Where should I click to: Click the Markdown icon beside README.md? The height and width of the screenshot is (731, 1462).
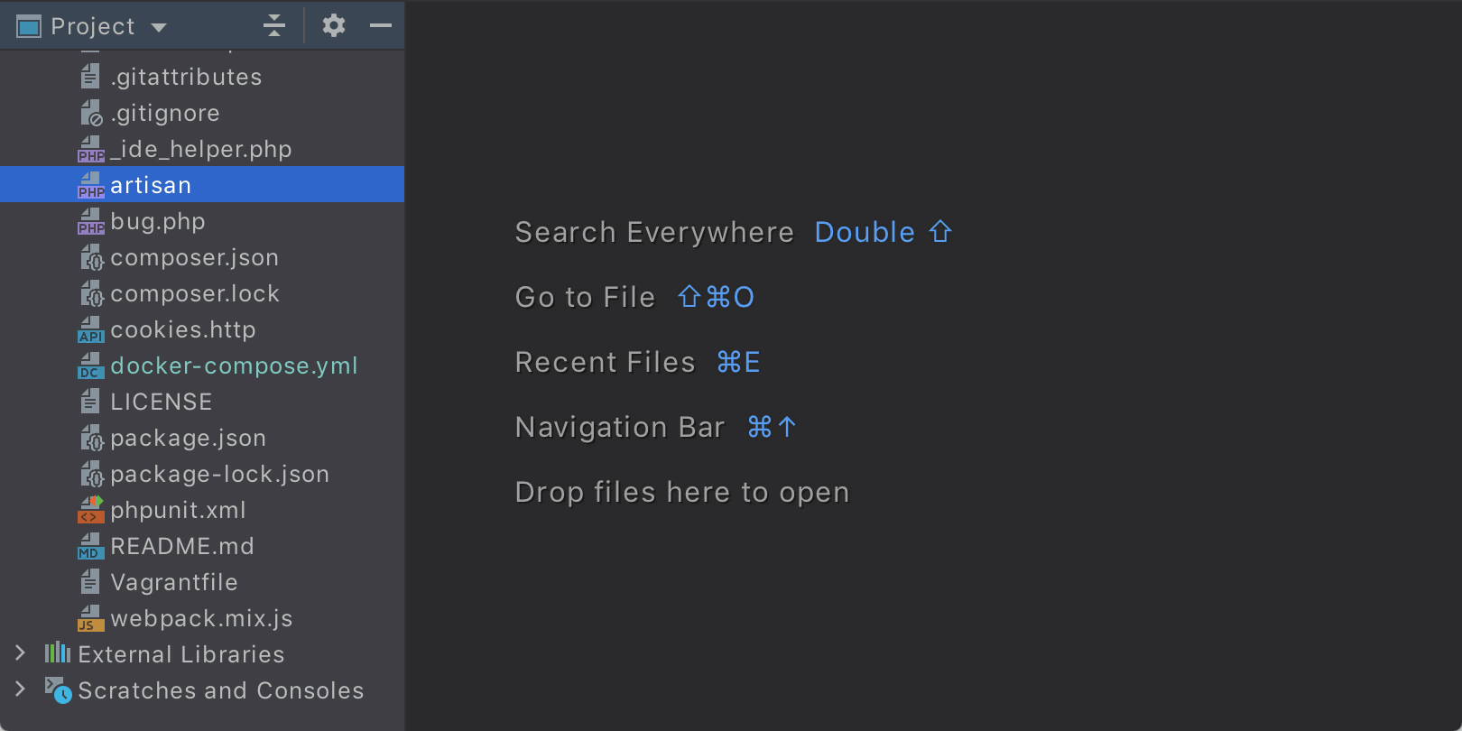coord(91,547)
